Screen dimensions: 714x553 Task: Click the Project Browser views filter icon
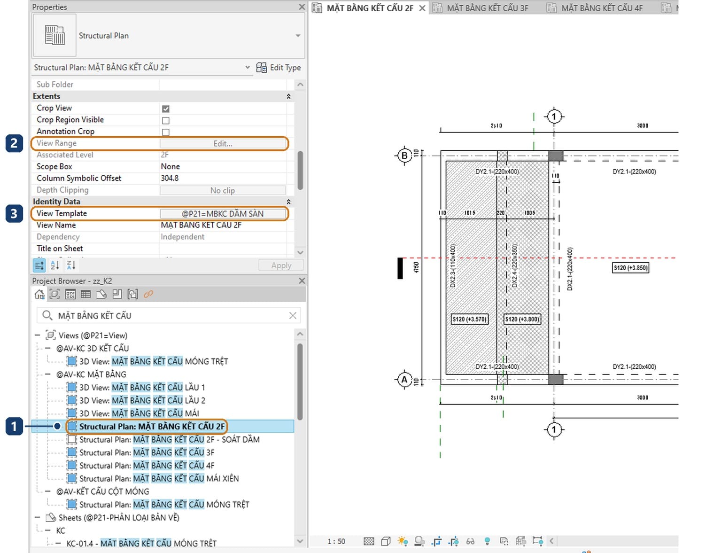54,294
